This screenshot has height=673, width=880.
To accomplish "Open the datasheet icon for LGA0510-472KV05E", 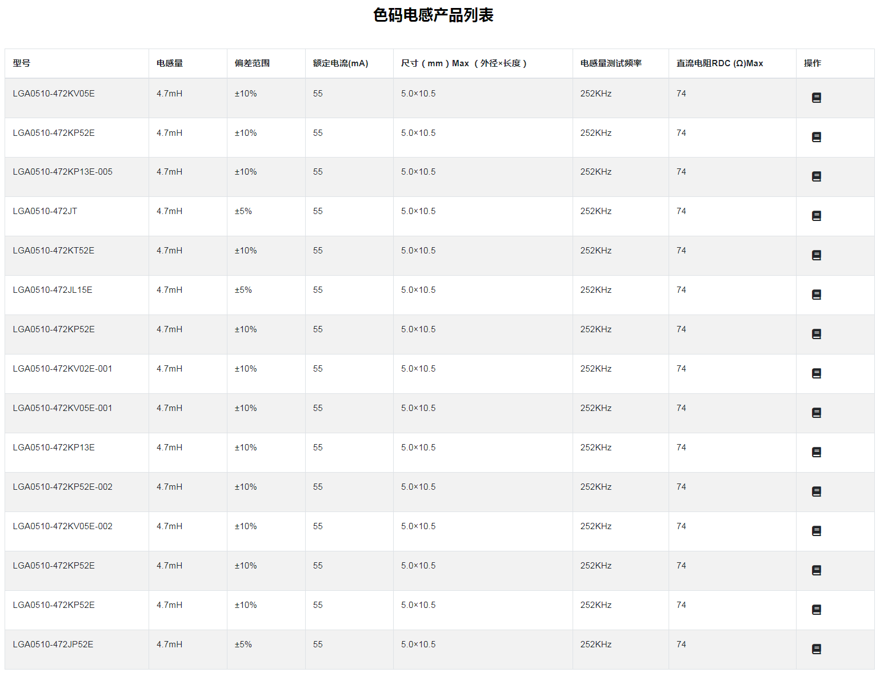I will tap(816, 98).
